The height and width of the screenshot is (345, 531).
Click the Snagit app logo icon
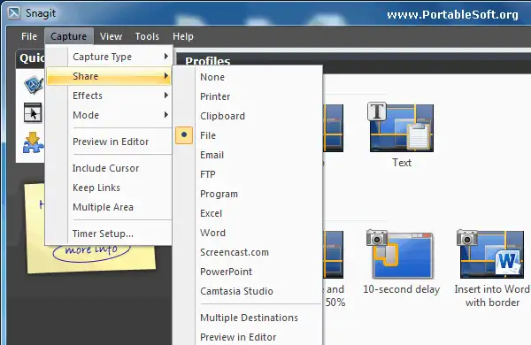(x=14, y=13)
